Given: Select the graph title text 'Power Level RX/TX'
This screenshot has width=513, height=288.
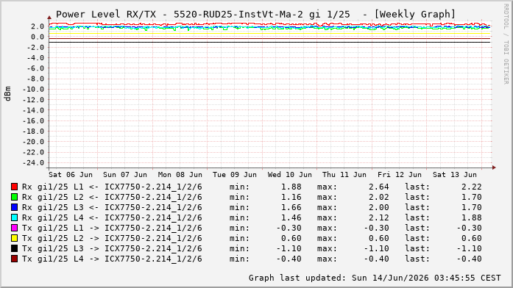Looking at the screenshot, I should 106,15.
